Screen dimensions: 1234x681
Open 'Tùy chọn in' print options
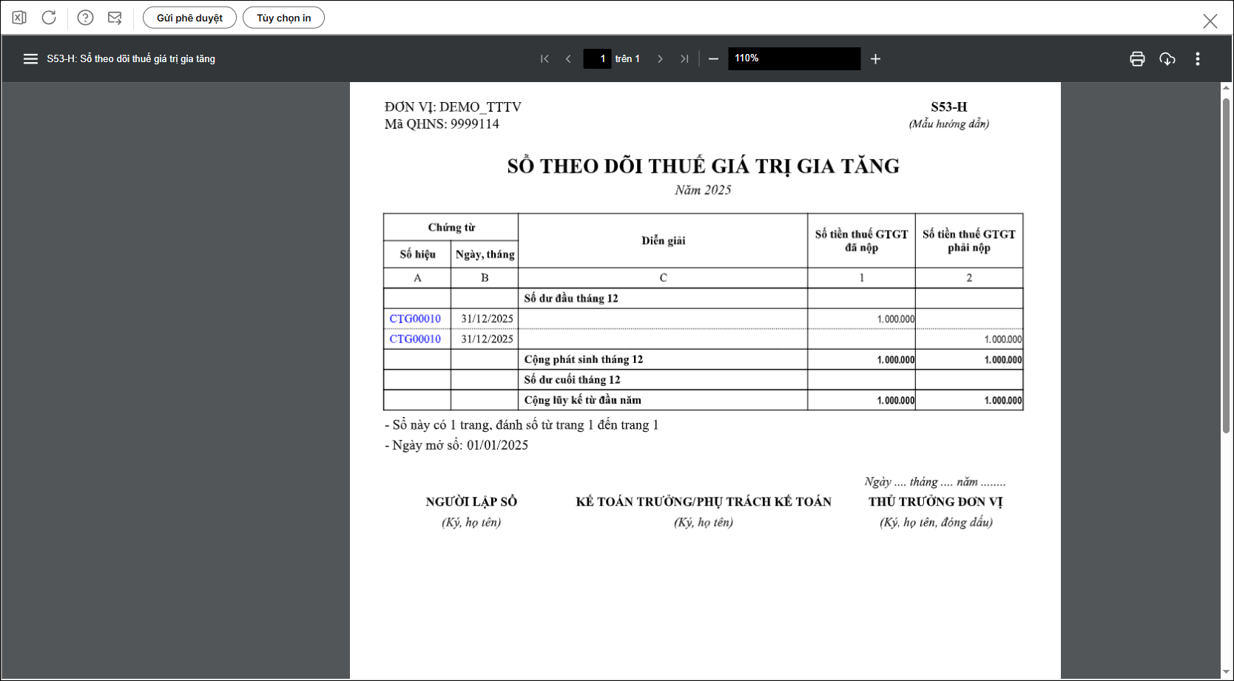tap(283, 18)
